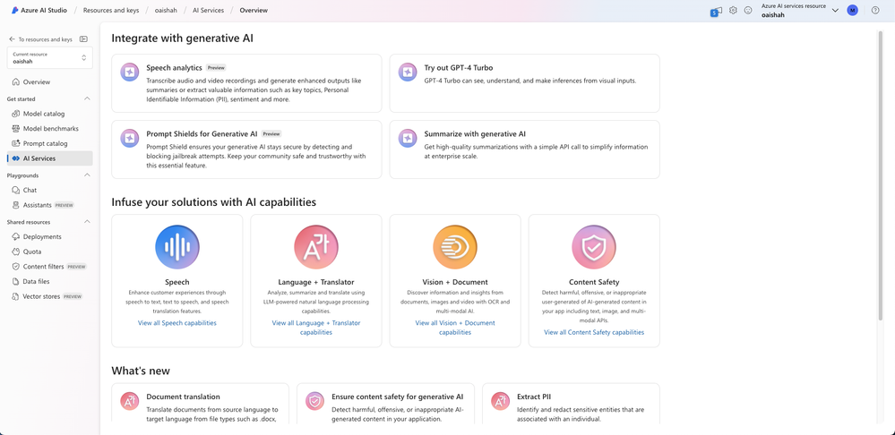895x435 pixels.
Task: Click Summarize with generative AI title
Action: [475, 134]
